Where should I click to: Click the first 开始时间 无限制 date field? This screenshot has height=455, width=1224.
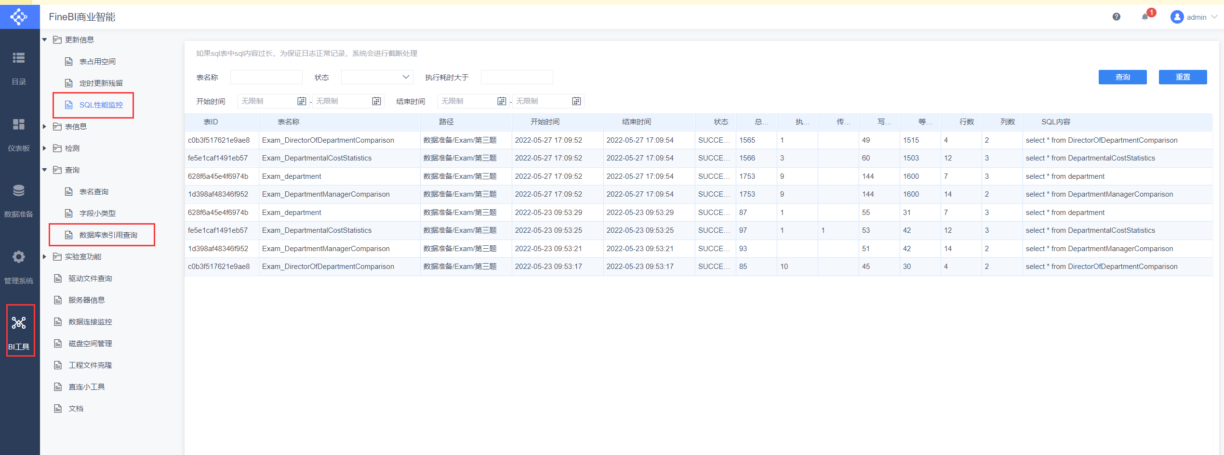coord(273,101)
